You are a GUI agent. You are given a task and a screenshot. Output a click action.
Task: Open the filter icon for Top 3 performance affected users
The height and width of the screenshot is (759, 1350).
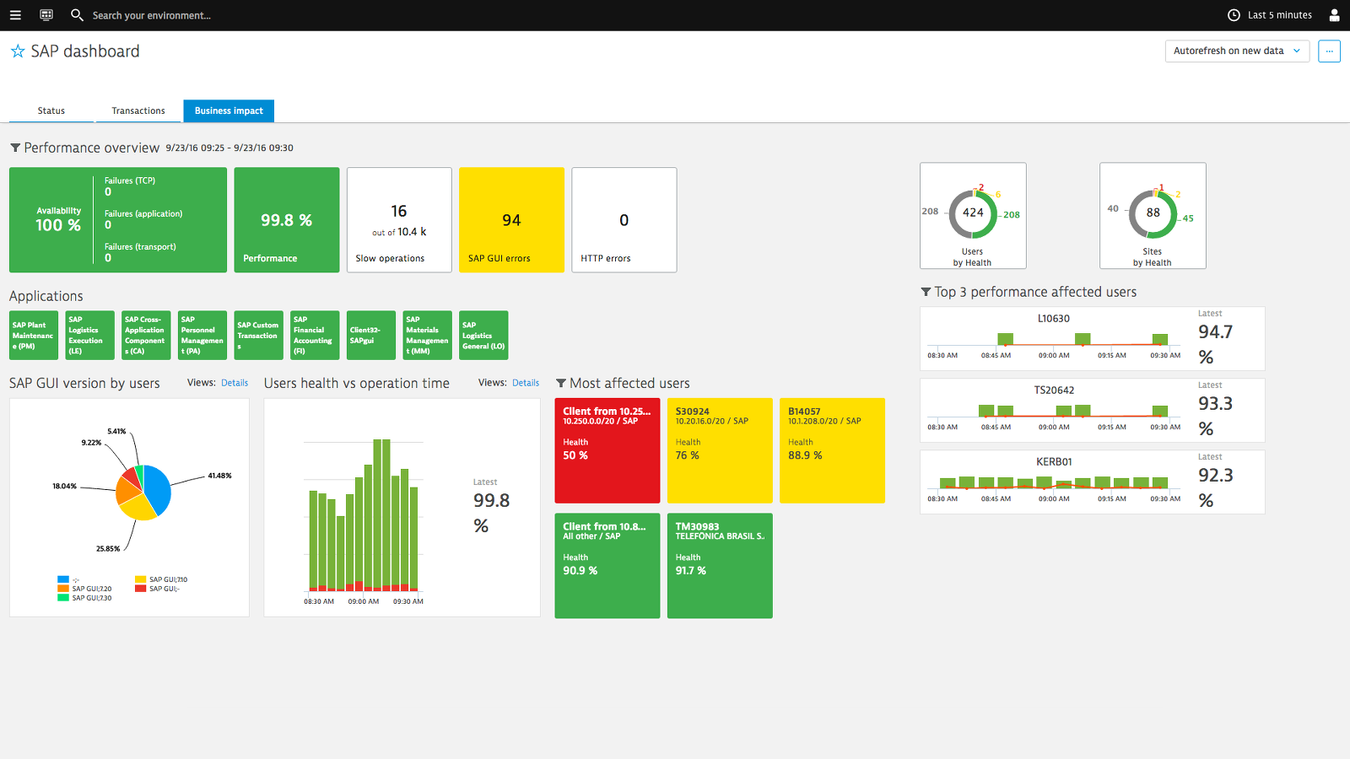coord(925,292)
